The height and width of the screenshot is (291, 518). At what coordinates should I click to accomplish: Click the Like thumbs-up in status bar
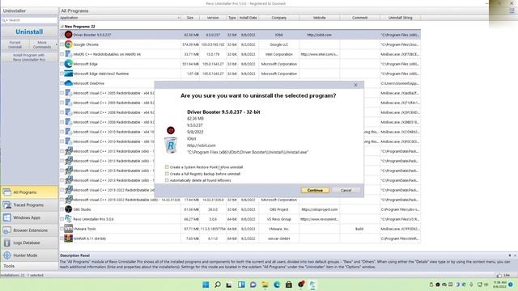[499, 275]
